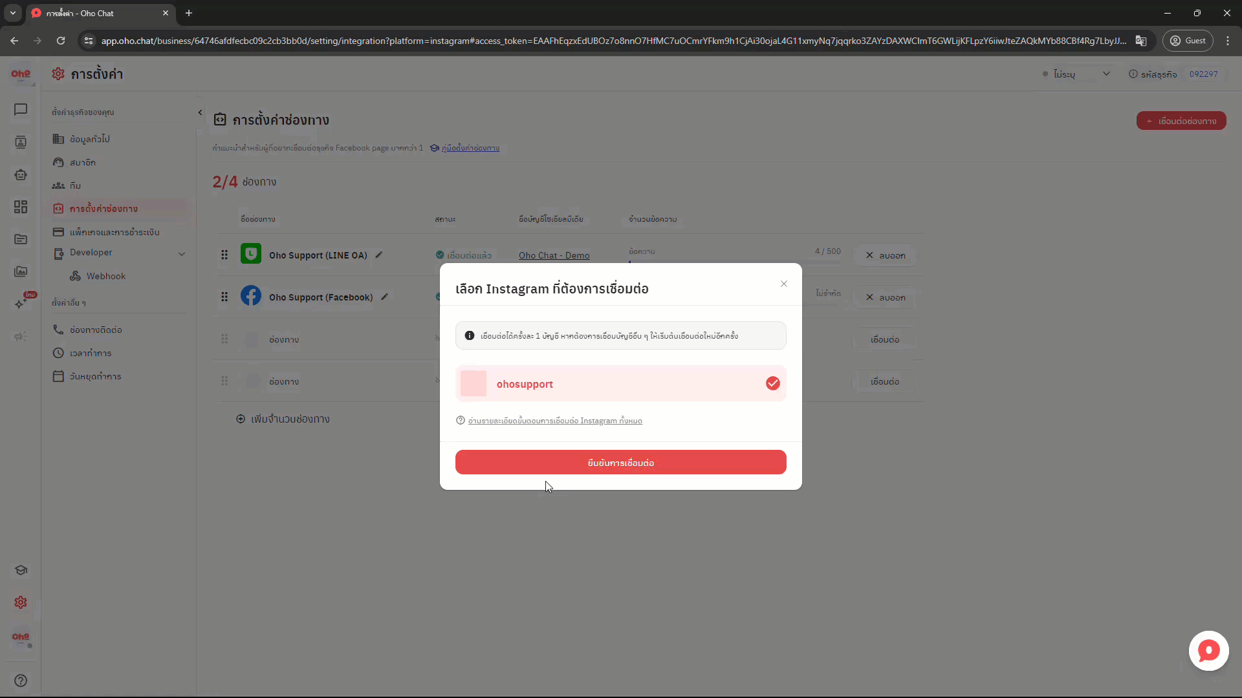
Task: Connect the third empty channel slot
Action: [x=885, y=339]
